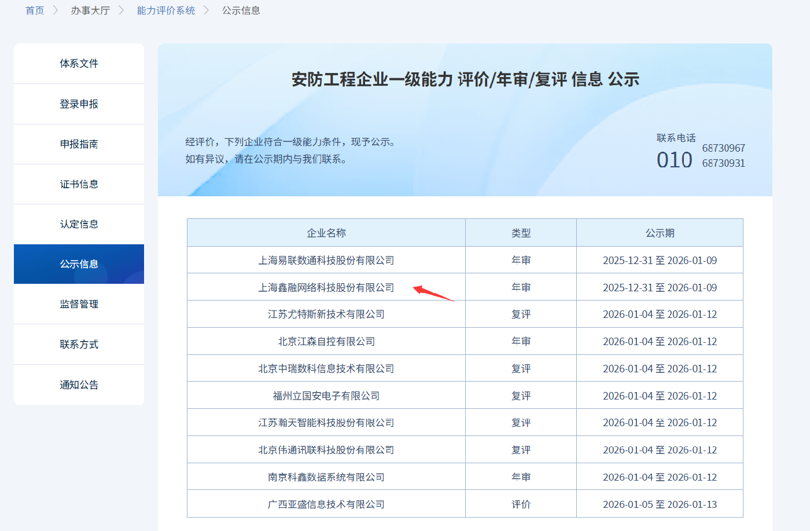Open the 申报指南 sidebar section
This screenshot has width=810, height=531.
(x=78, y=144)
